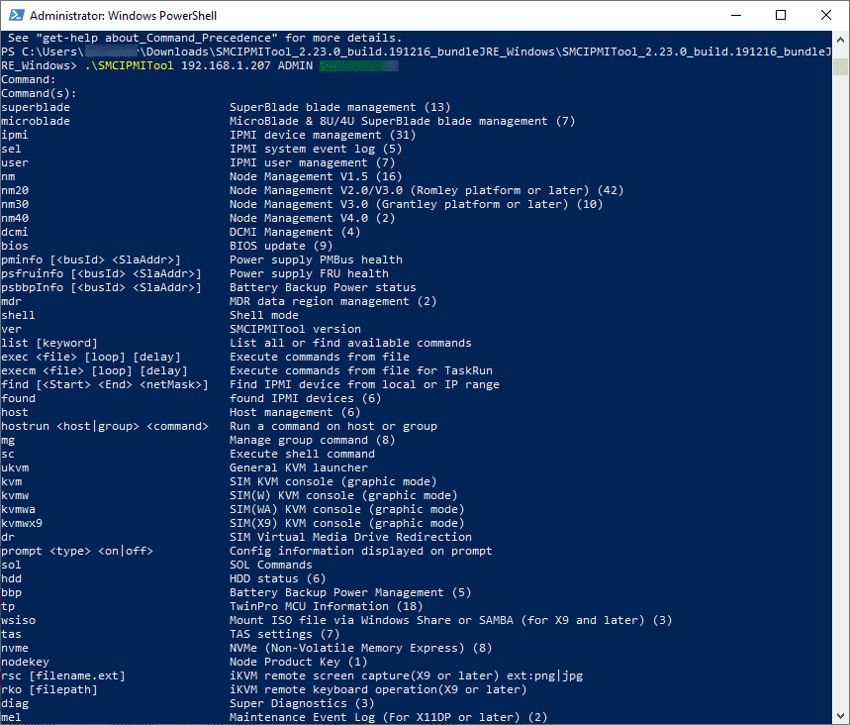Click 'Battery Backup Power status' text
Image resolution: width=850 pixels, height=725 pixels.
[x=323, y=287]
